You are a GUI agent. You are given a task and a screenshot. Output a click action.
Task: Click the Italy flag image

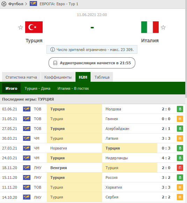pyautogui.click(x=150, y=27)
